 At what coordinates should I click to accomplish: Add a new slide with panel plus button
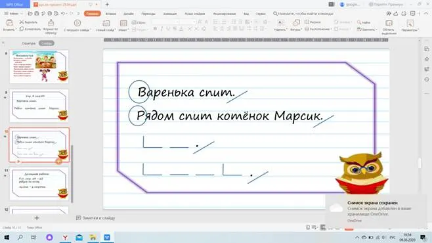click(x=37, y=218)
